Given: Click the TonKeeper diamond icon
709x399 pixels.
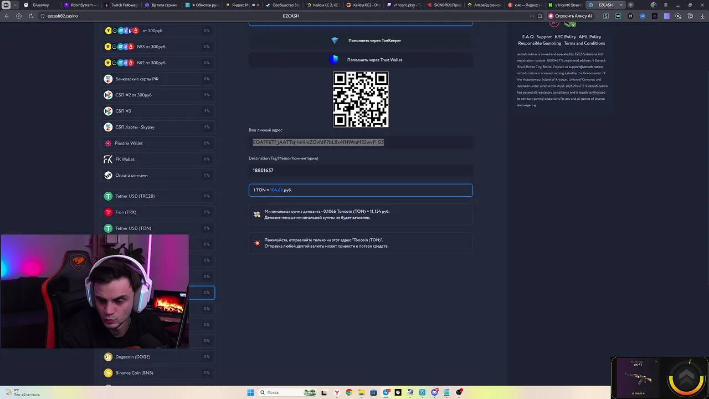Looking at the screenshot, I should [335, 40].
